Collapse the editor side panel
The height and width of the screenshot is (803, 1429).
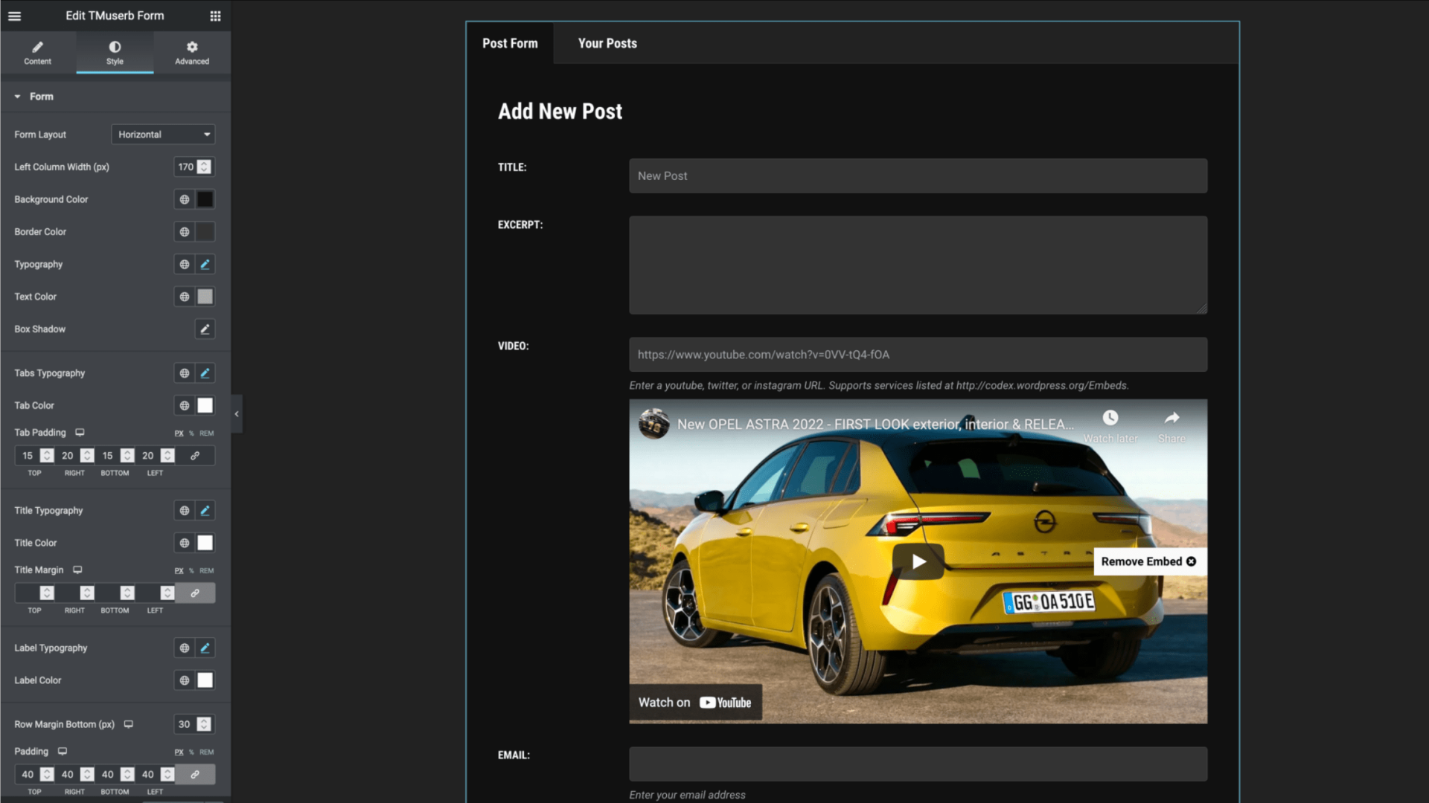(x=237, y=414)
